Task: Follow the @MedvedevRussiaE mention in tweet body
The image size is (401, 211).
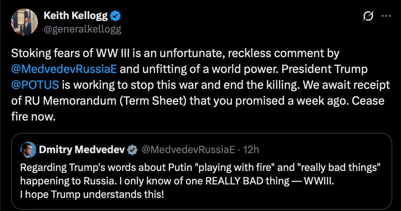Action: (64, 69)
